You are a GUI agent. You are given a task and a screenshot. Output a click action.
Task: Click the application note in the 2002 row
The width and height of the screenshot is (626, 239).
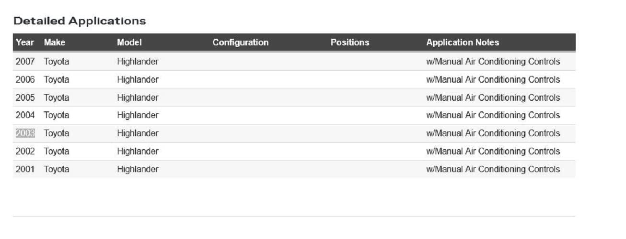[493, 151]
